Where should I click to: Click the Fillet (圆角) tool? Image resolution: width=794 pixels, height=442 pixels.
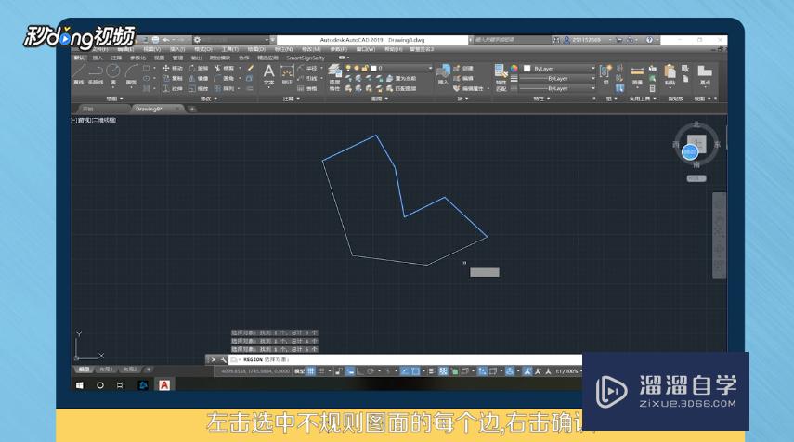click(224, 79)
